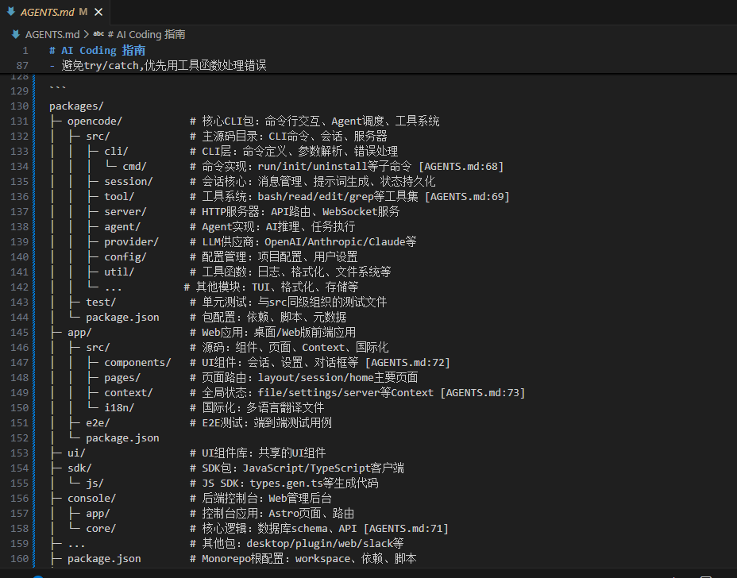Viewport: 737px width, 578px height.
Task: Click the [AGENTS.md:68] reference on the cmd/ line
Action: tap(461, 167)
